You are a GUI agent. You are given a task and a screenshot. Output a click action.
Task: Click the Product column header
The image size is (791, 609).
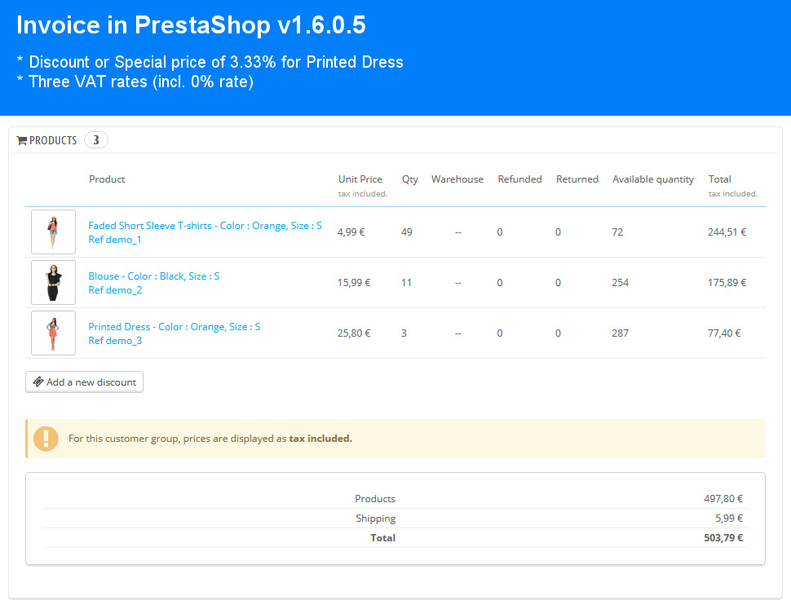point(107,179)
